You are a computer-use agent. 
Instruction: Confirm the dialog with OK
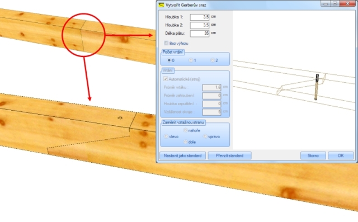tap(341, 155)
